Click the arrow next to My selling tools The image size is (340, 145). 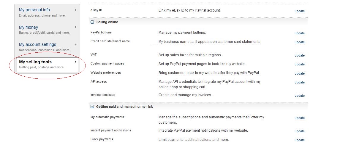[75, 62]
